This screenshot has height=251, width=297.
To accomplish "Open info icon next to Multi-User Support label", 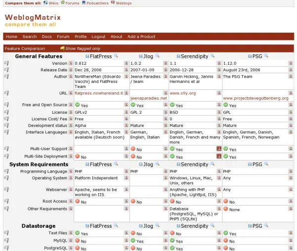I will pos(71,149).
